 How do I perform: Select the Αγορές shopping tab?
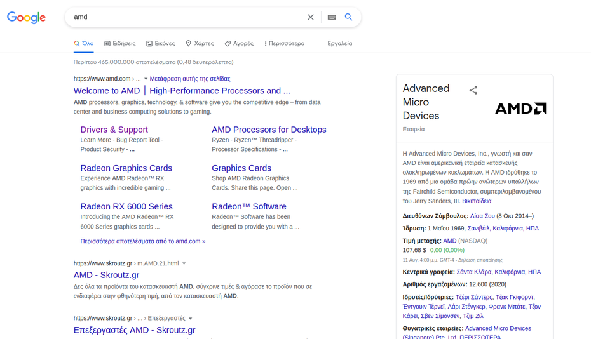click(x=239, y=44)
